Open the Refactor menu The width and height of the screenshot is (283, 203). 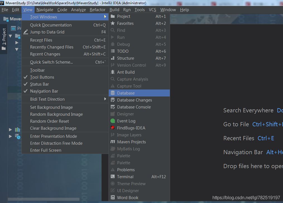(97, 10)
